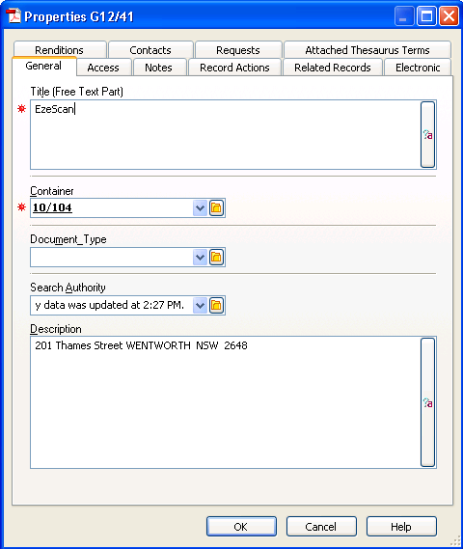463x549 pixels.
Task: Click the PDF icon in the title bar
Action: tap(14, 16)
